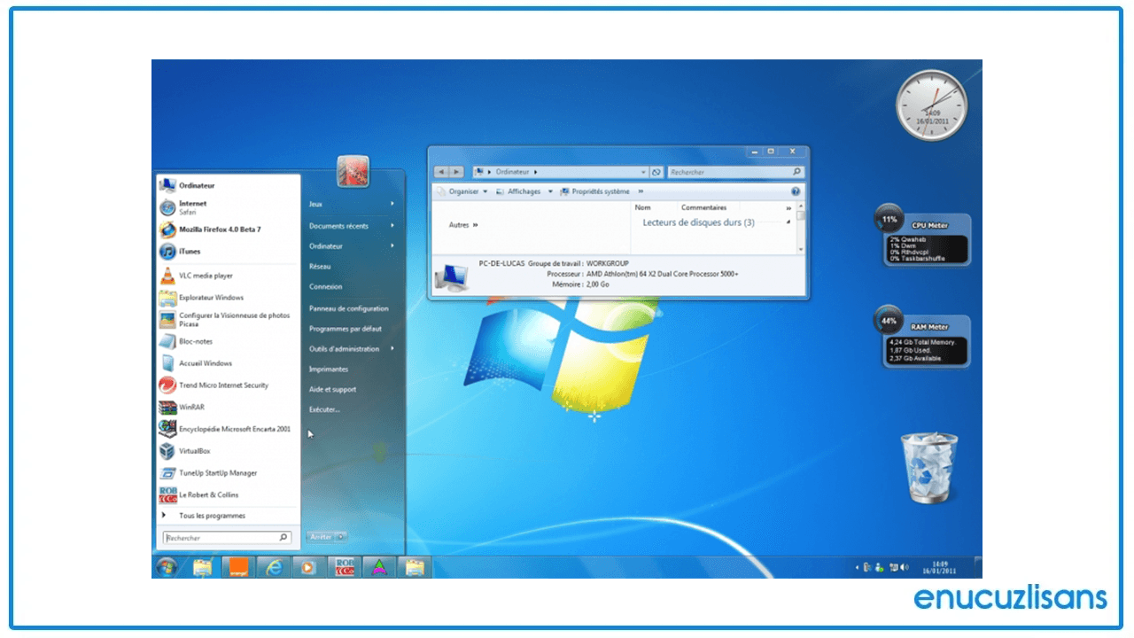1134x638 pixels.
Task: Open Explorateur Windows from the Start menu
Action: 229,298
